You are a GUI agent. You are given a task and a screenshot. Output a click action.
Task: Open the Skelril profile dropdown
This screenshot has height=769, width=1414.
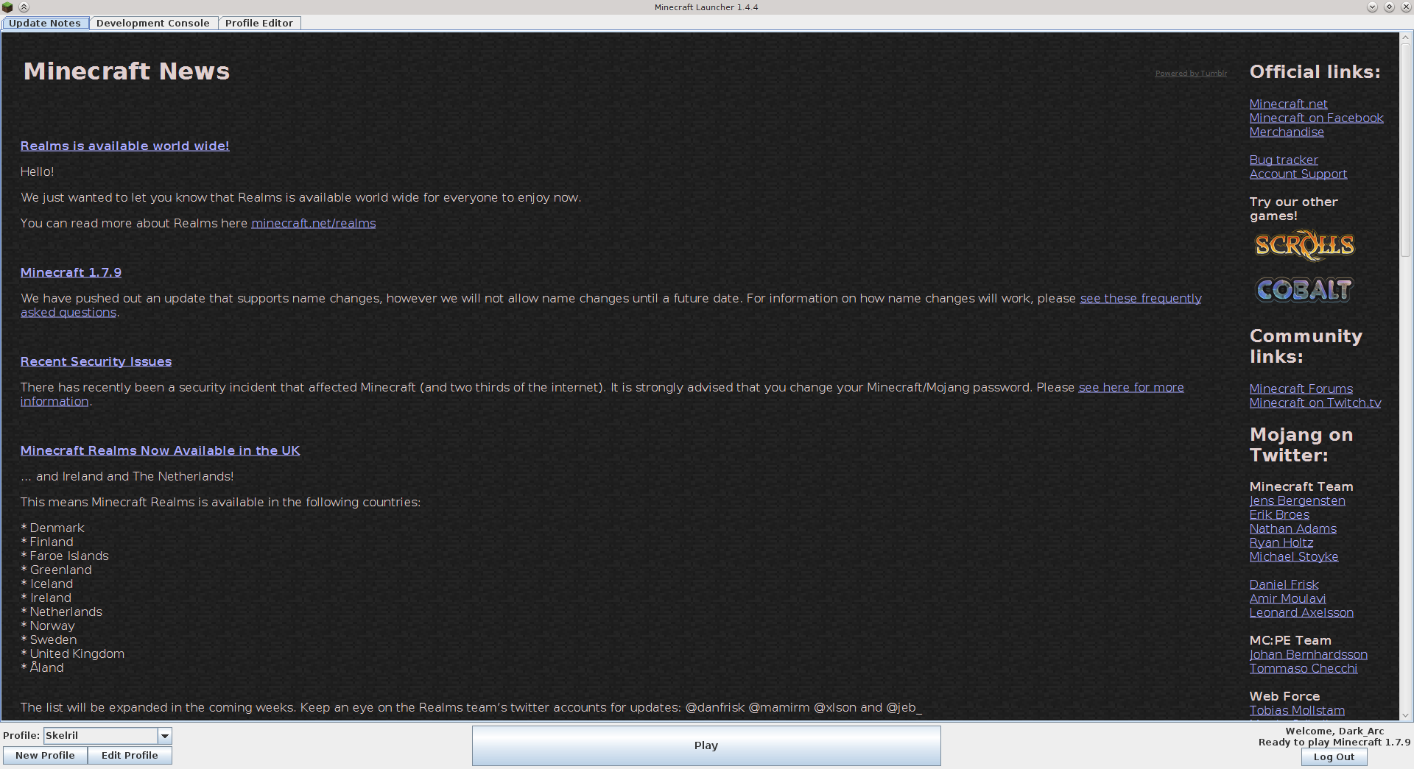pos(108,735)
